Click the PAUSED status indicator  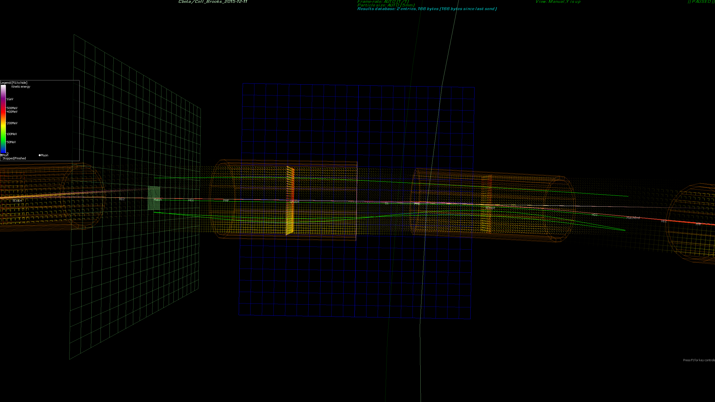(x=701, y=2)
